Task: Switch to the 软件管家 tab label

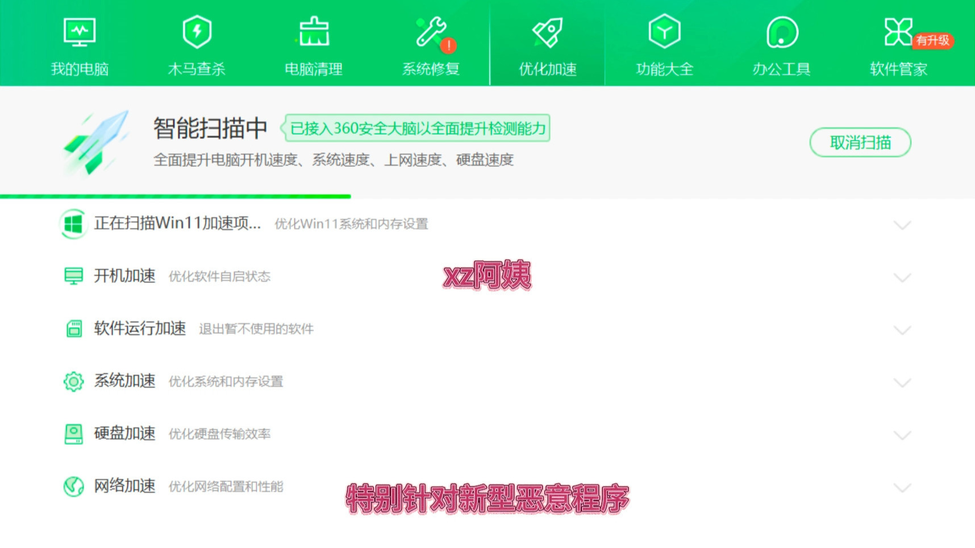Action: click(899, 69)
